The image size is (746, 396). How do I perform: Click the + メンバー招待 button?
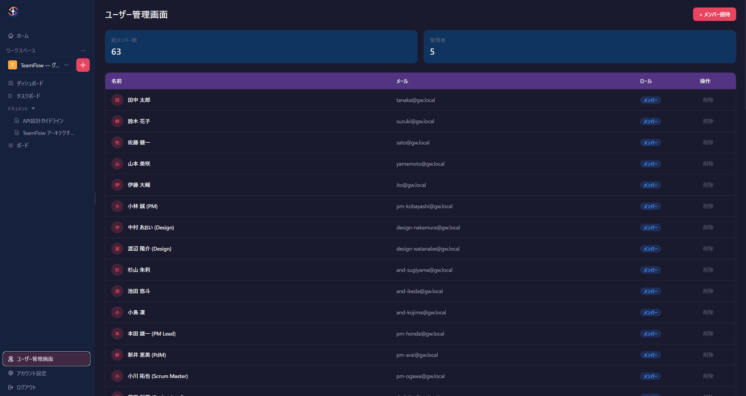pyautogui.click(x=714, y=14)
